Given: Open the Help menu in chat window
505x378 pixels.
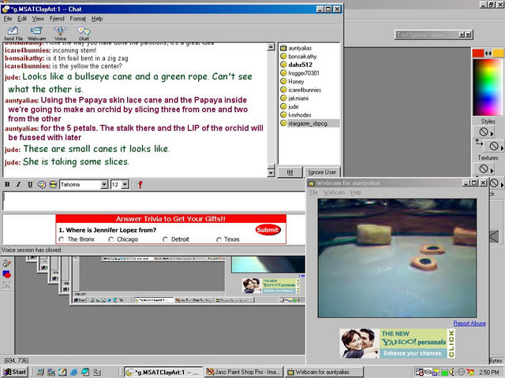Looking at the screenshot, I should (97, 19).
